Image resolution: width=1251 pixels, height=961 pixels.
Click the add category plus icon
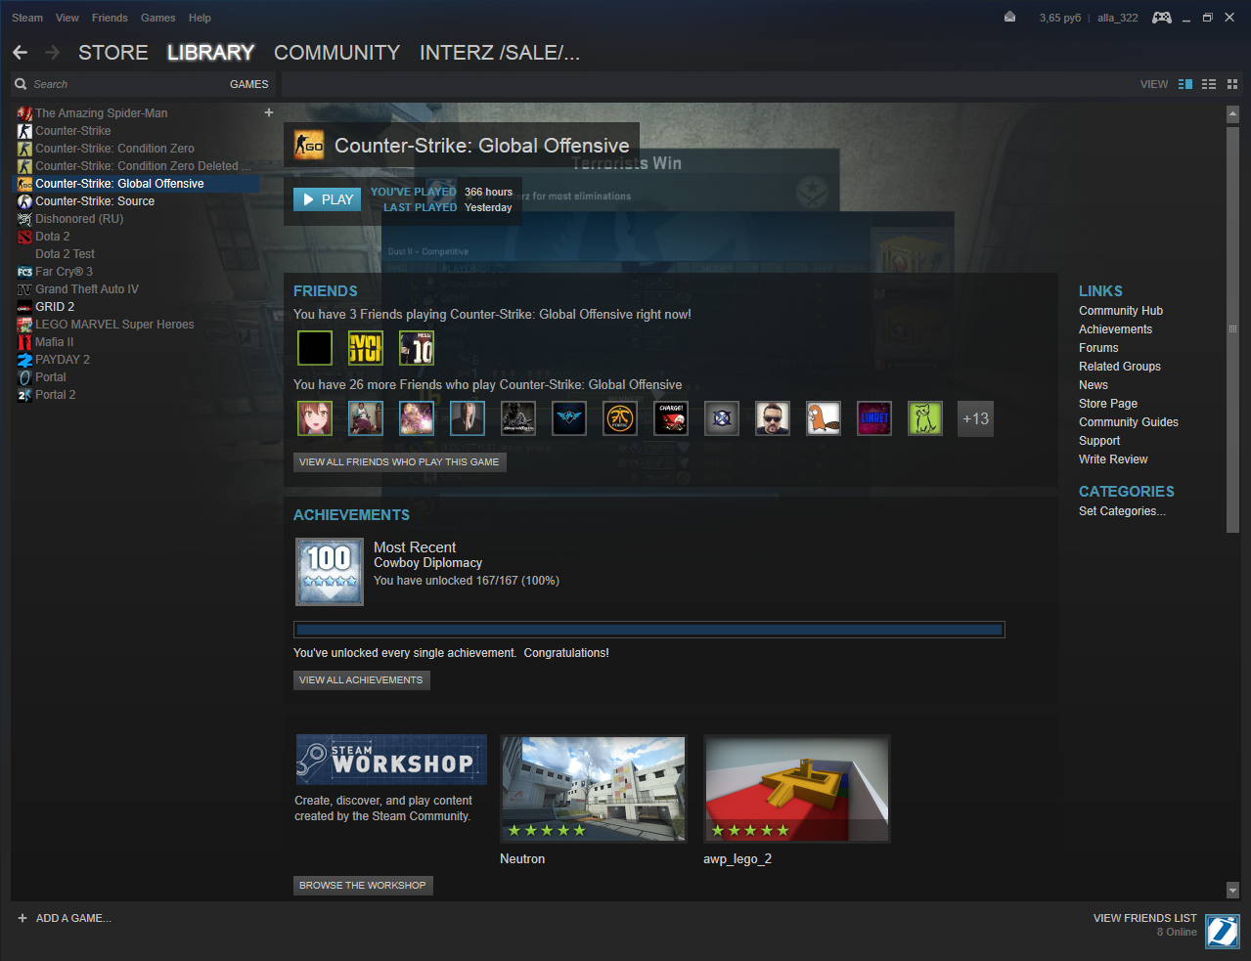269,112
